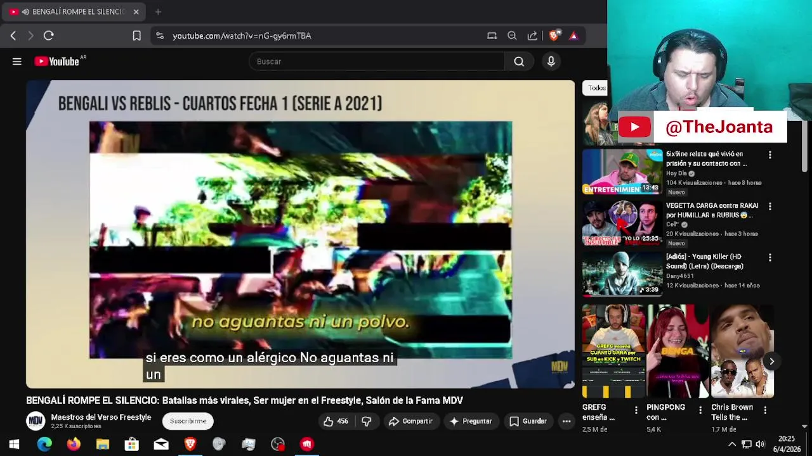The height and width of the screenshot is (456, 812).
Task: Open options menu for PINGPONG con short
Action: 700,410
